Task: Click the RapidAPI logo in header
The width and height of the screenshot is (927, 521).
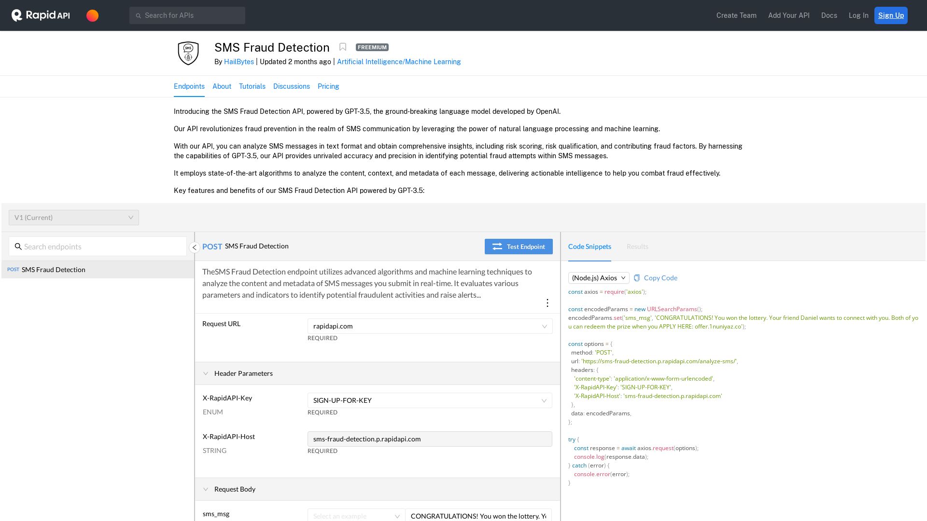Action: click(x=41, y=15)
